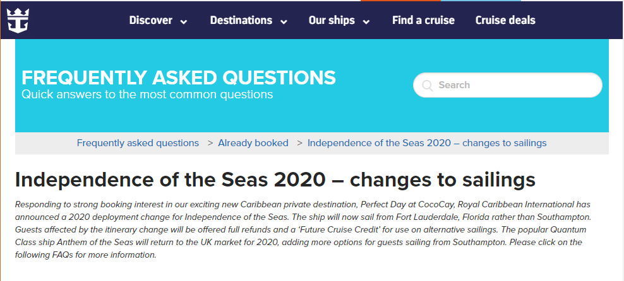Screen dimensions: 624x281
Task: Follow the Frequently asked questions breadcrumb
Action: (x=138, y=143)
